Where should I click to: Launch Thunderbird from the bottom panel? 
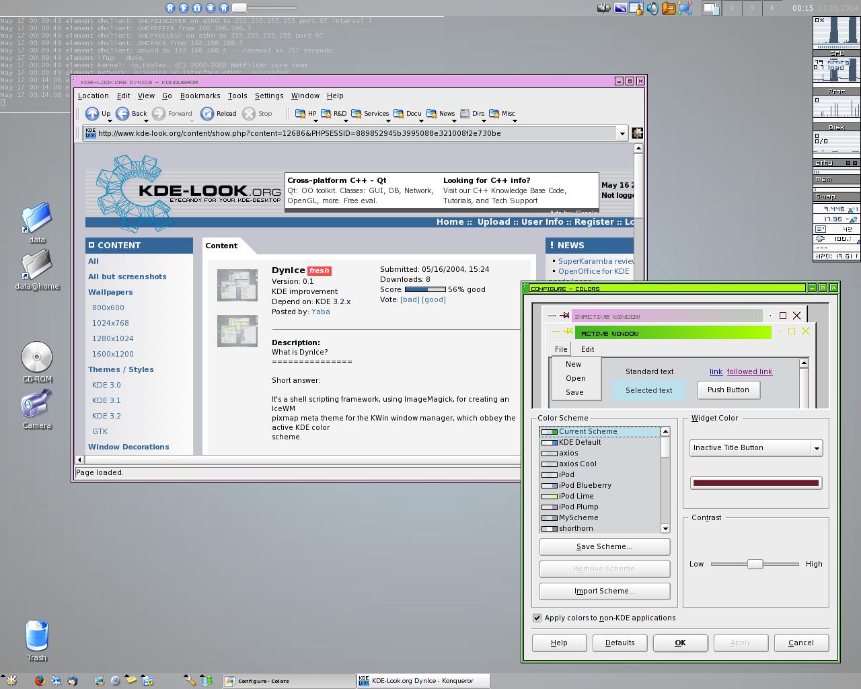point(73,680)
